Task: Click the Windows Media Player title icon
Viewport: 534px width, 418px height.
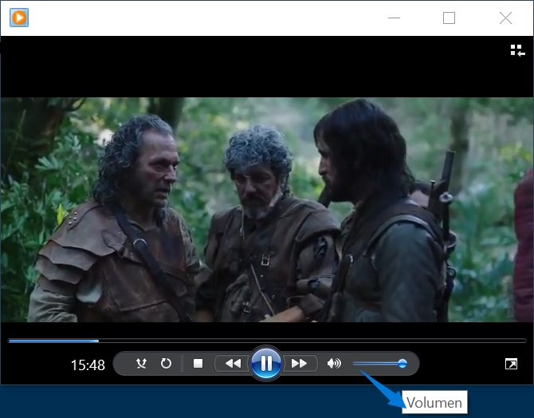Action: [19, 18]
